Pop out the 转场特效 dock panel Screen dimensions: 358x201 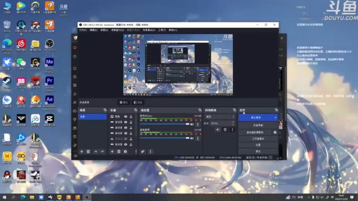click(234, 110)
